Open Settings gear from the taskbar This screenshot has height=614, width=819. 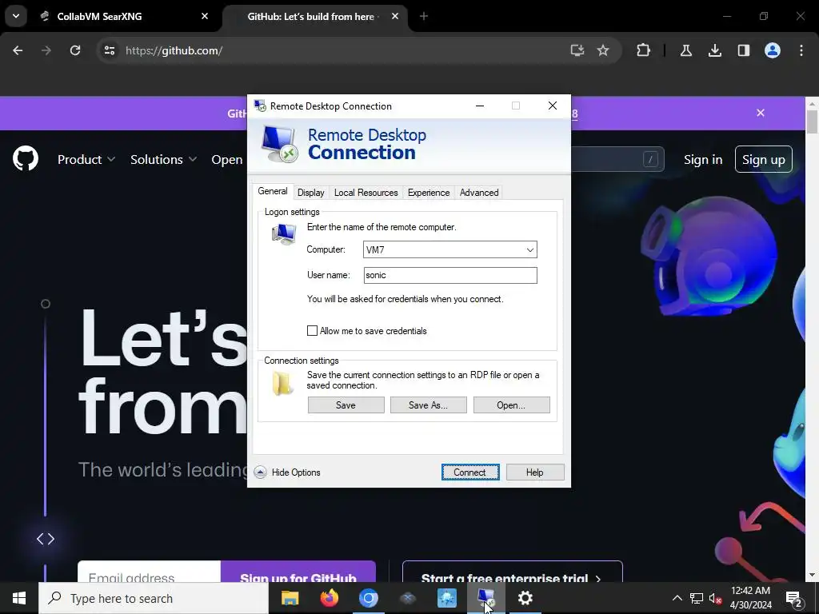(525, 598)
